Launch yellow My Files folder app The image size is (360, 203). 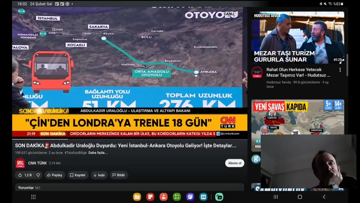coord(137,197)
